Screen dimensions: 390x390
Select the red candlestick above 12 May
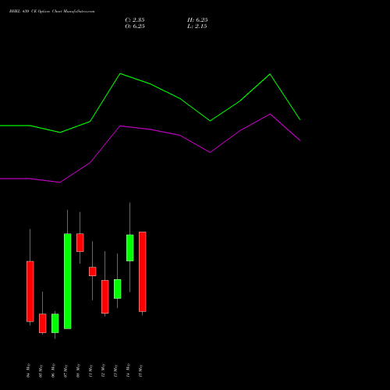point(105,296)
